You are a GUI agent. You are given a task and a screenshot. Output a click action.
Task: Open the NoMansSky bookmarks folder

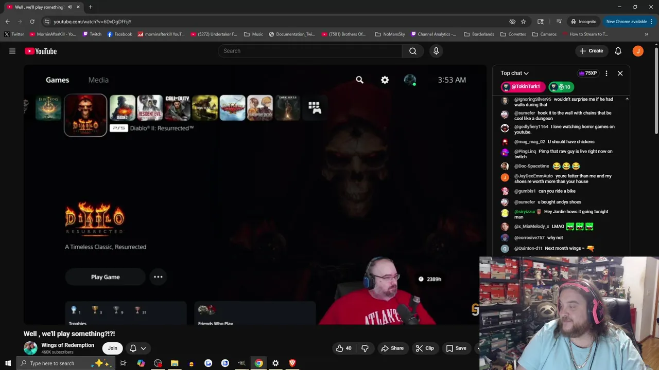point(390,34)
